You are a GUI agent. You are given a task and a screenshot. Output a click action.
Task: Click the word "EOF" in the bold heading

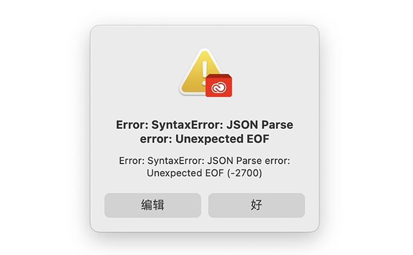point(258,139)
